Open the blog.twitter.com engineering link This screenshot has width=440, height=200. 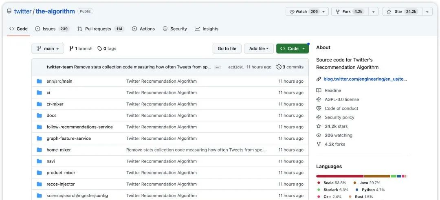365,79
